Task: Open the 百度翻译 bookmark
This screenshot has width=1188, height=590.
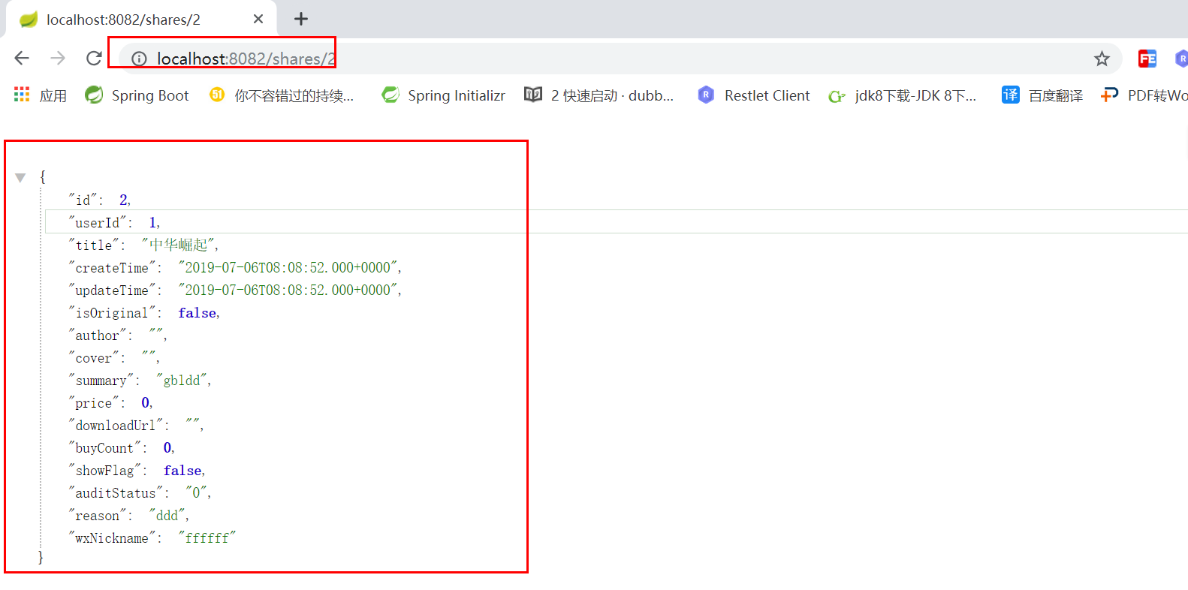Action: (1042, 95)
